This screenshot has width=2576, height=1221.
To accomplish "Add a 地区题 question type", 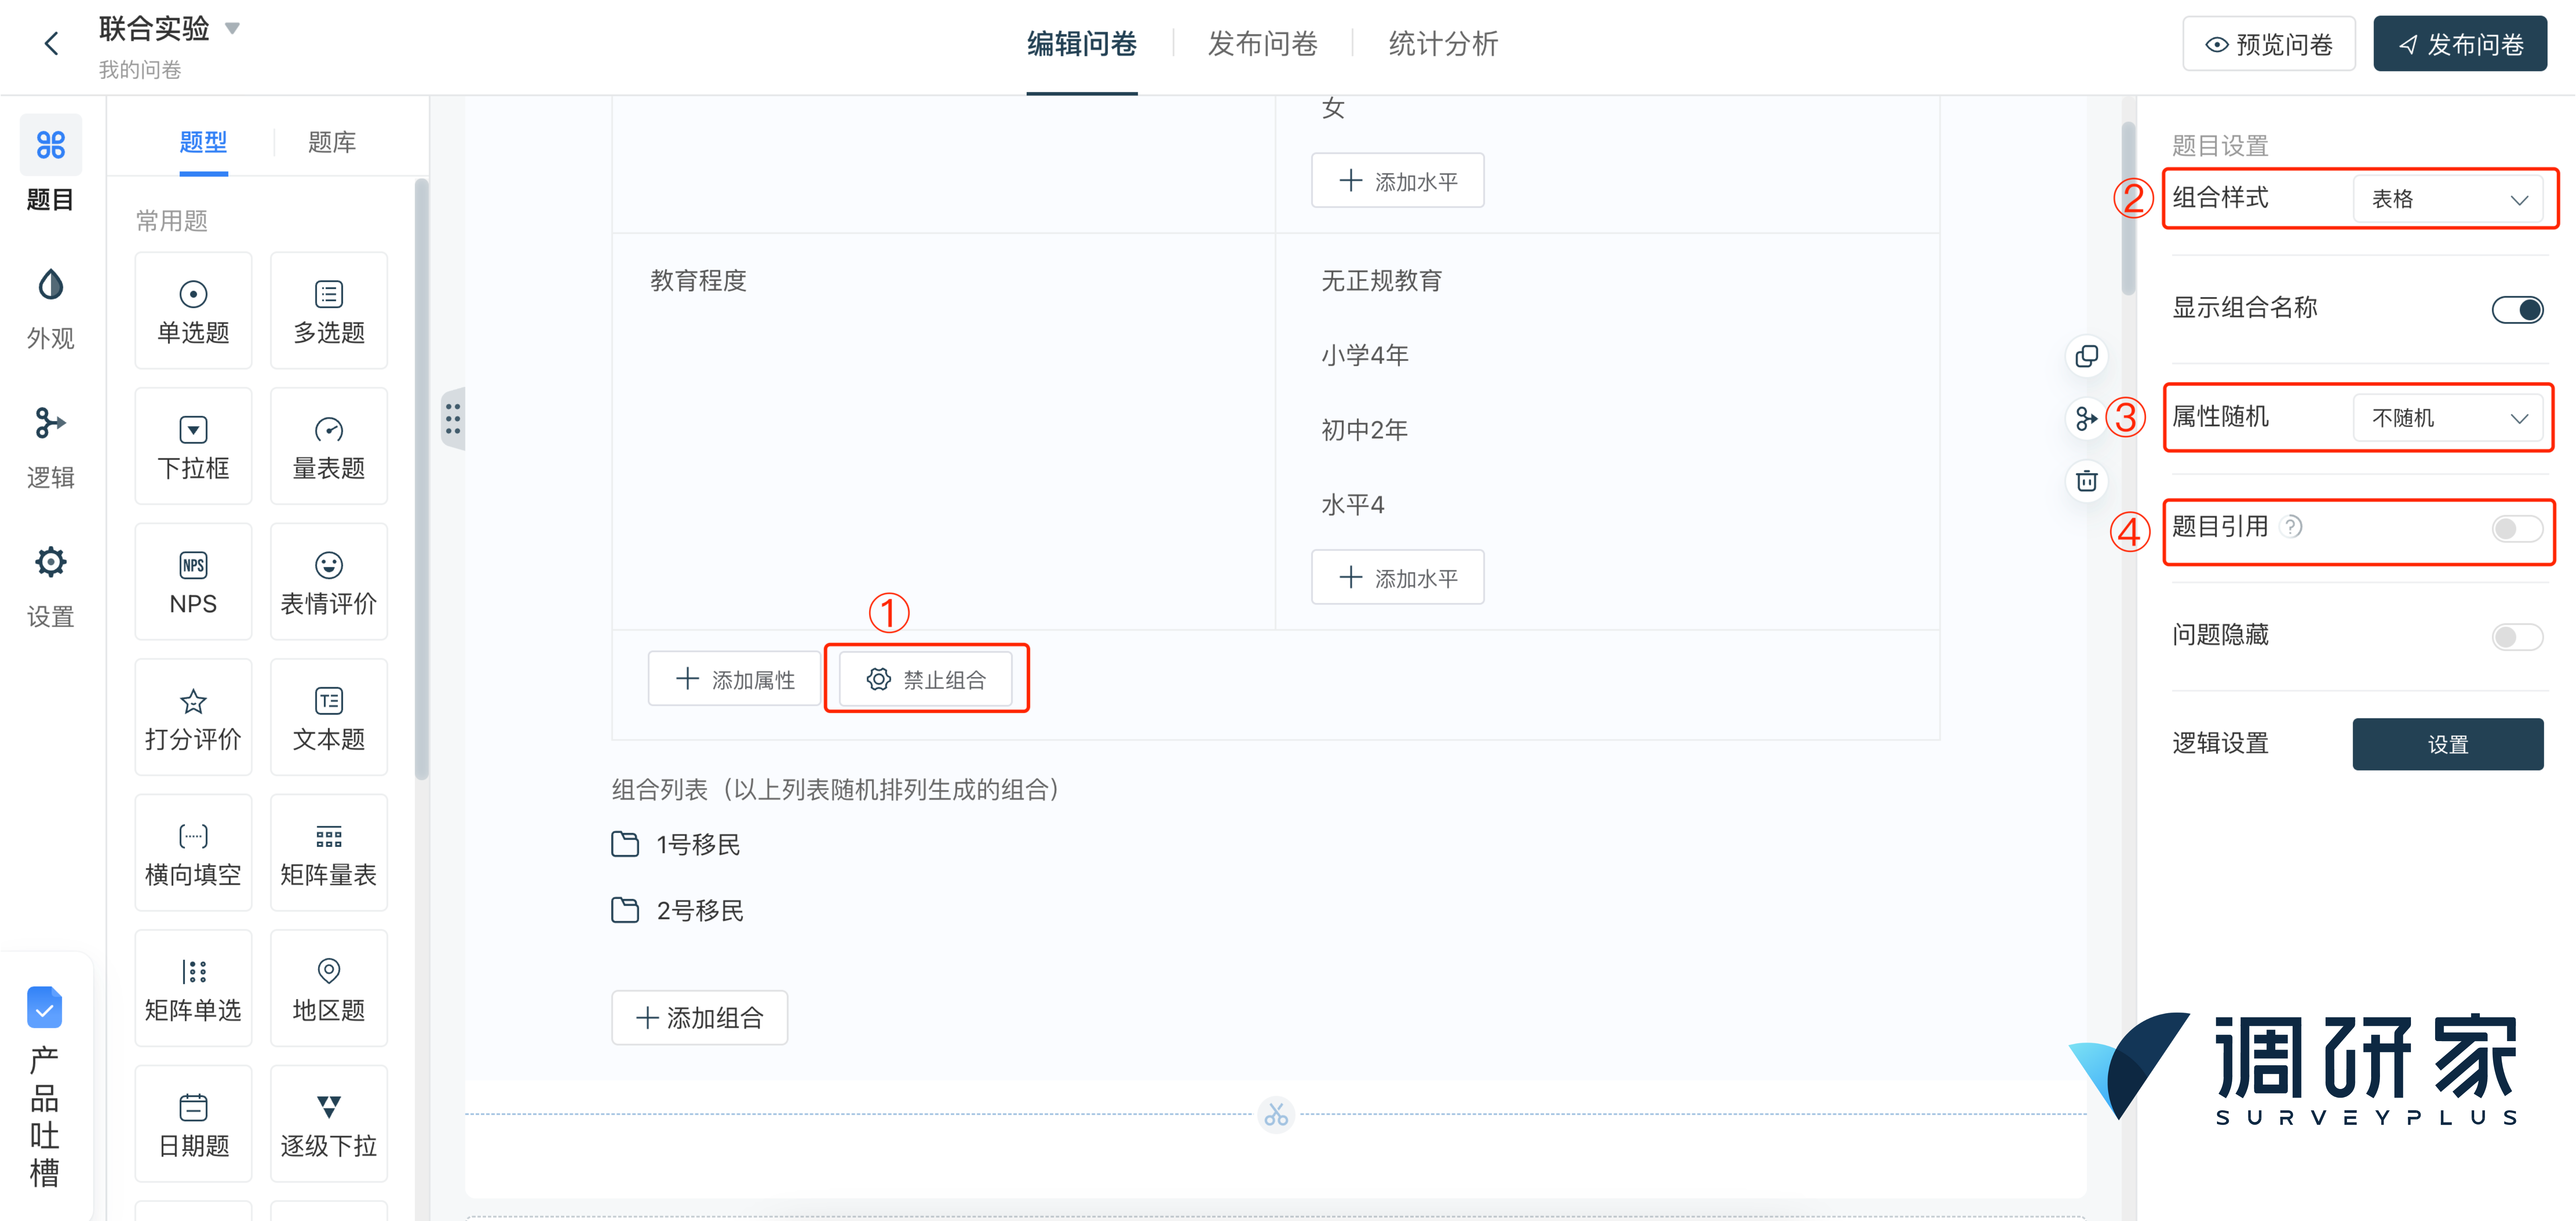I will tap(328, 988).
